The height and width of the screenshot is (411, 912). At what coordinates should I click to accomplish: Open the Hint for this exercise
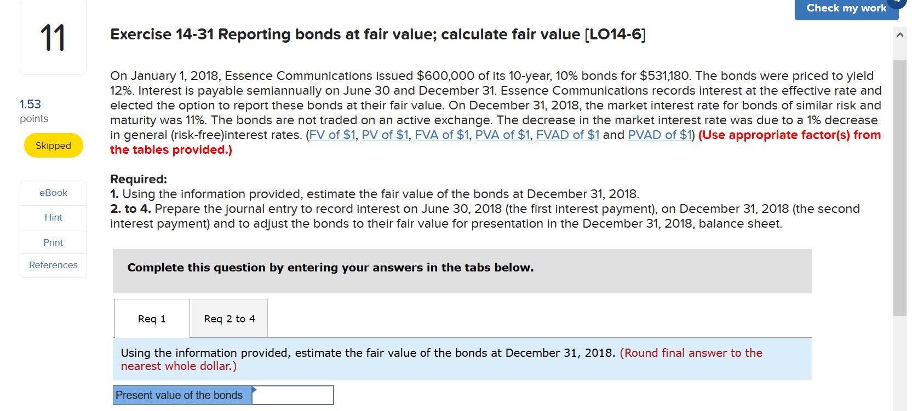click(x=53, y=217)
